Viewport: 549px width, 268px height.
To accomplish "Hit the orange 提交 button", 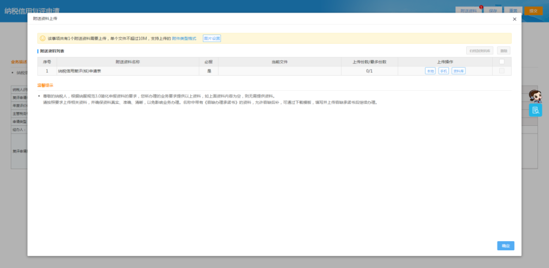I will point(533,11).
